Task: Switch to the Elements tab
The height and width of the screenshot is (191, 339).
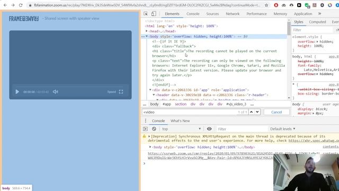Action: pos(172,14)
